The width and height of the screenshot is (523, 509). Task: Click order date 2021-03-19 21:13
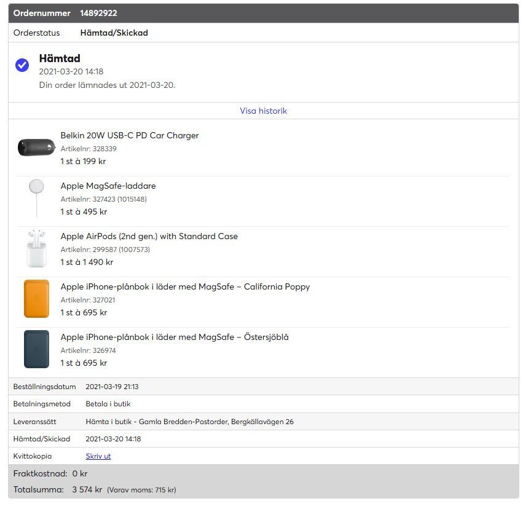(112, 387)
